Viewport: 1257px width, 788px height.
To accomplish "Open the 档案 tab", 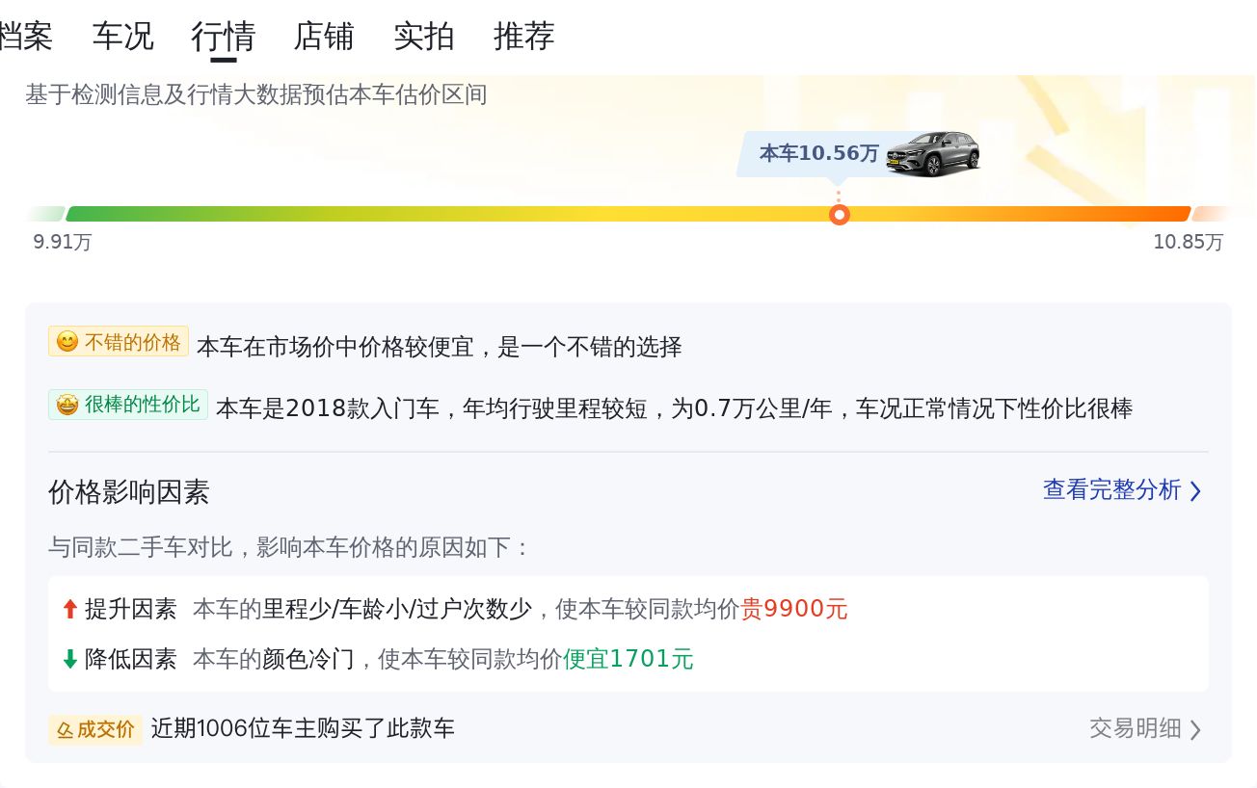I will (27, 37).
